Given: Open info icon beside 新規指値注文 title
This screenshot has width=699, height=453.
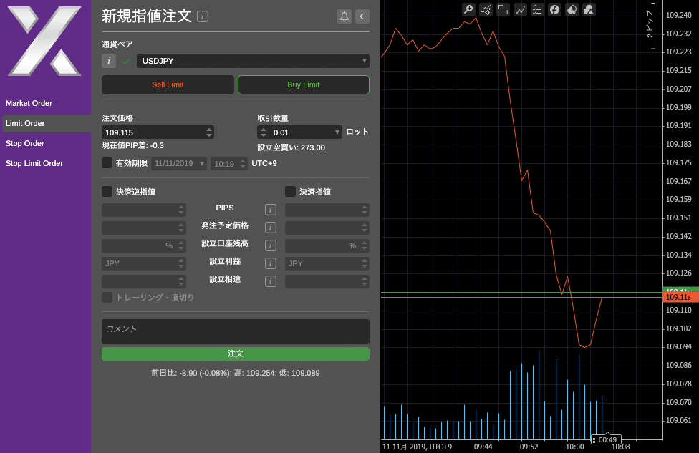Looking at the screenshot, I should click(203, 16).
